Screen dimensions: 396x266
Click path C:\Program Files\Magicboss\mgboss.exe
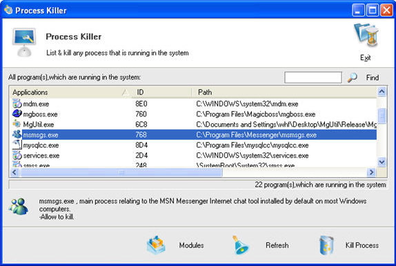coord(255,114)
